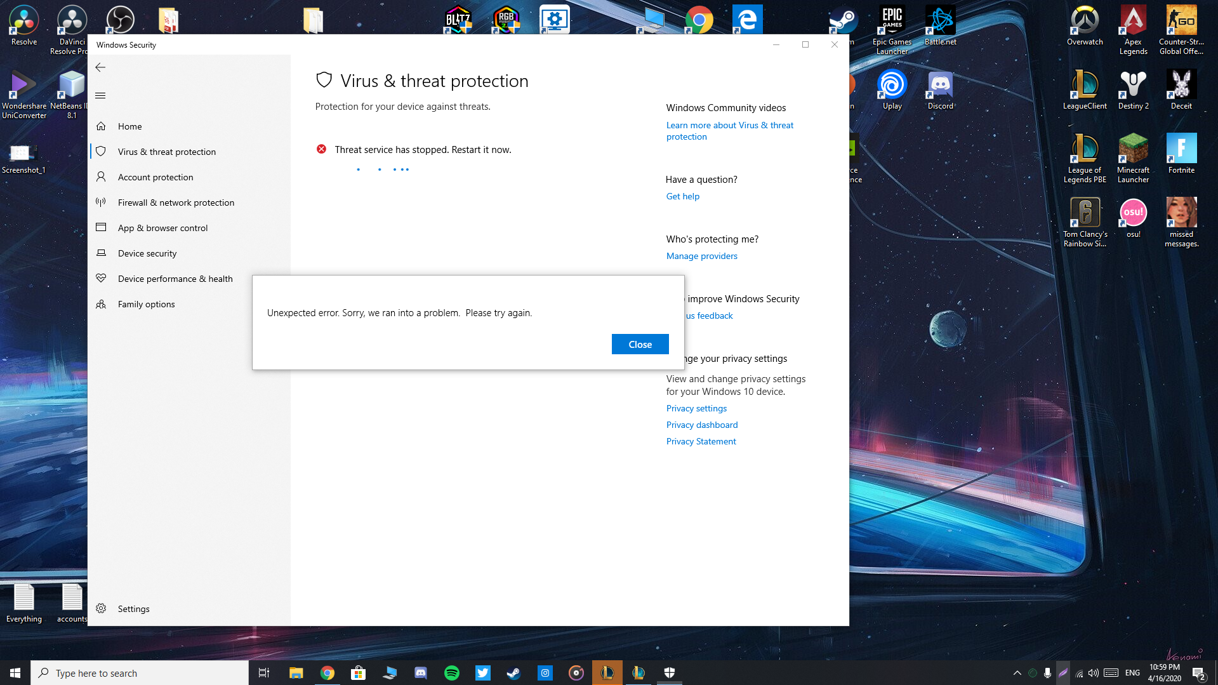Open Microsoft Edge desktop shortcut

click(x=747, y=20)
